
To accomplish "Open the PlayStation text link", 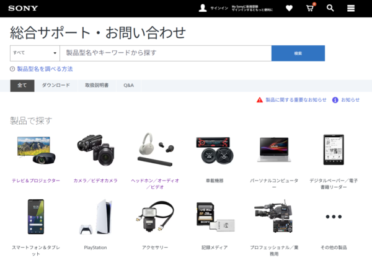I will point(95,248).
